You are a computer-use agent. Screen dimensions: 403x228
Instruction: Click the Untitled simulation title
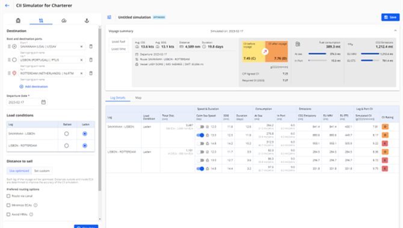click(134, 17)
